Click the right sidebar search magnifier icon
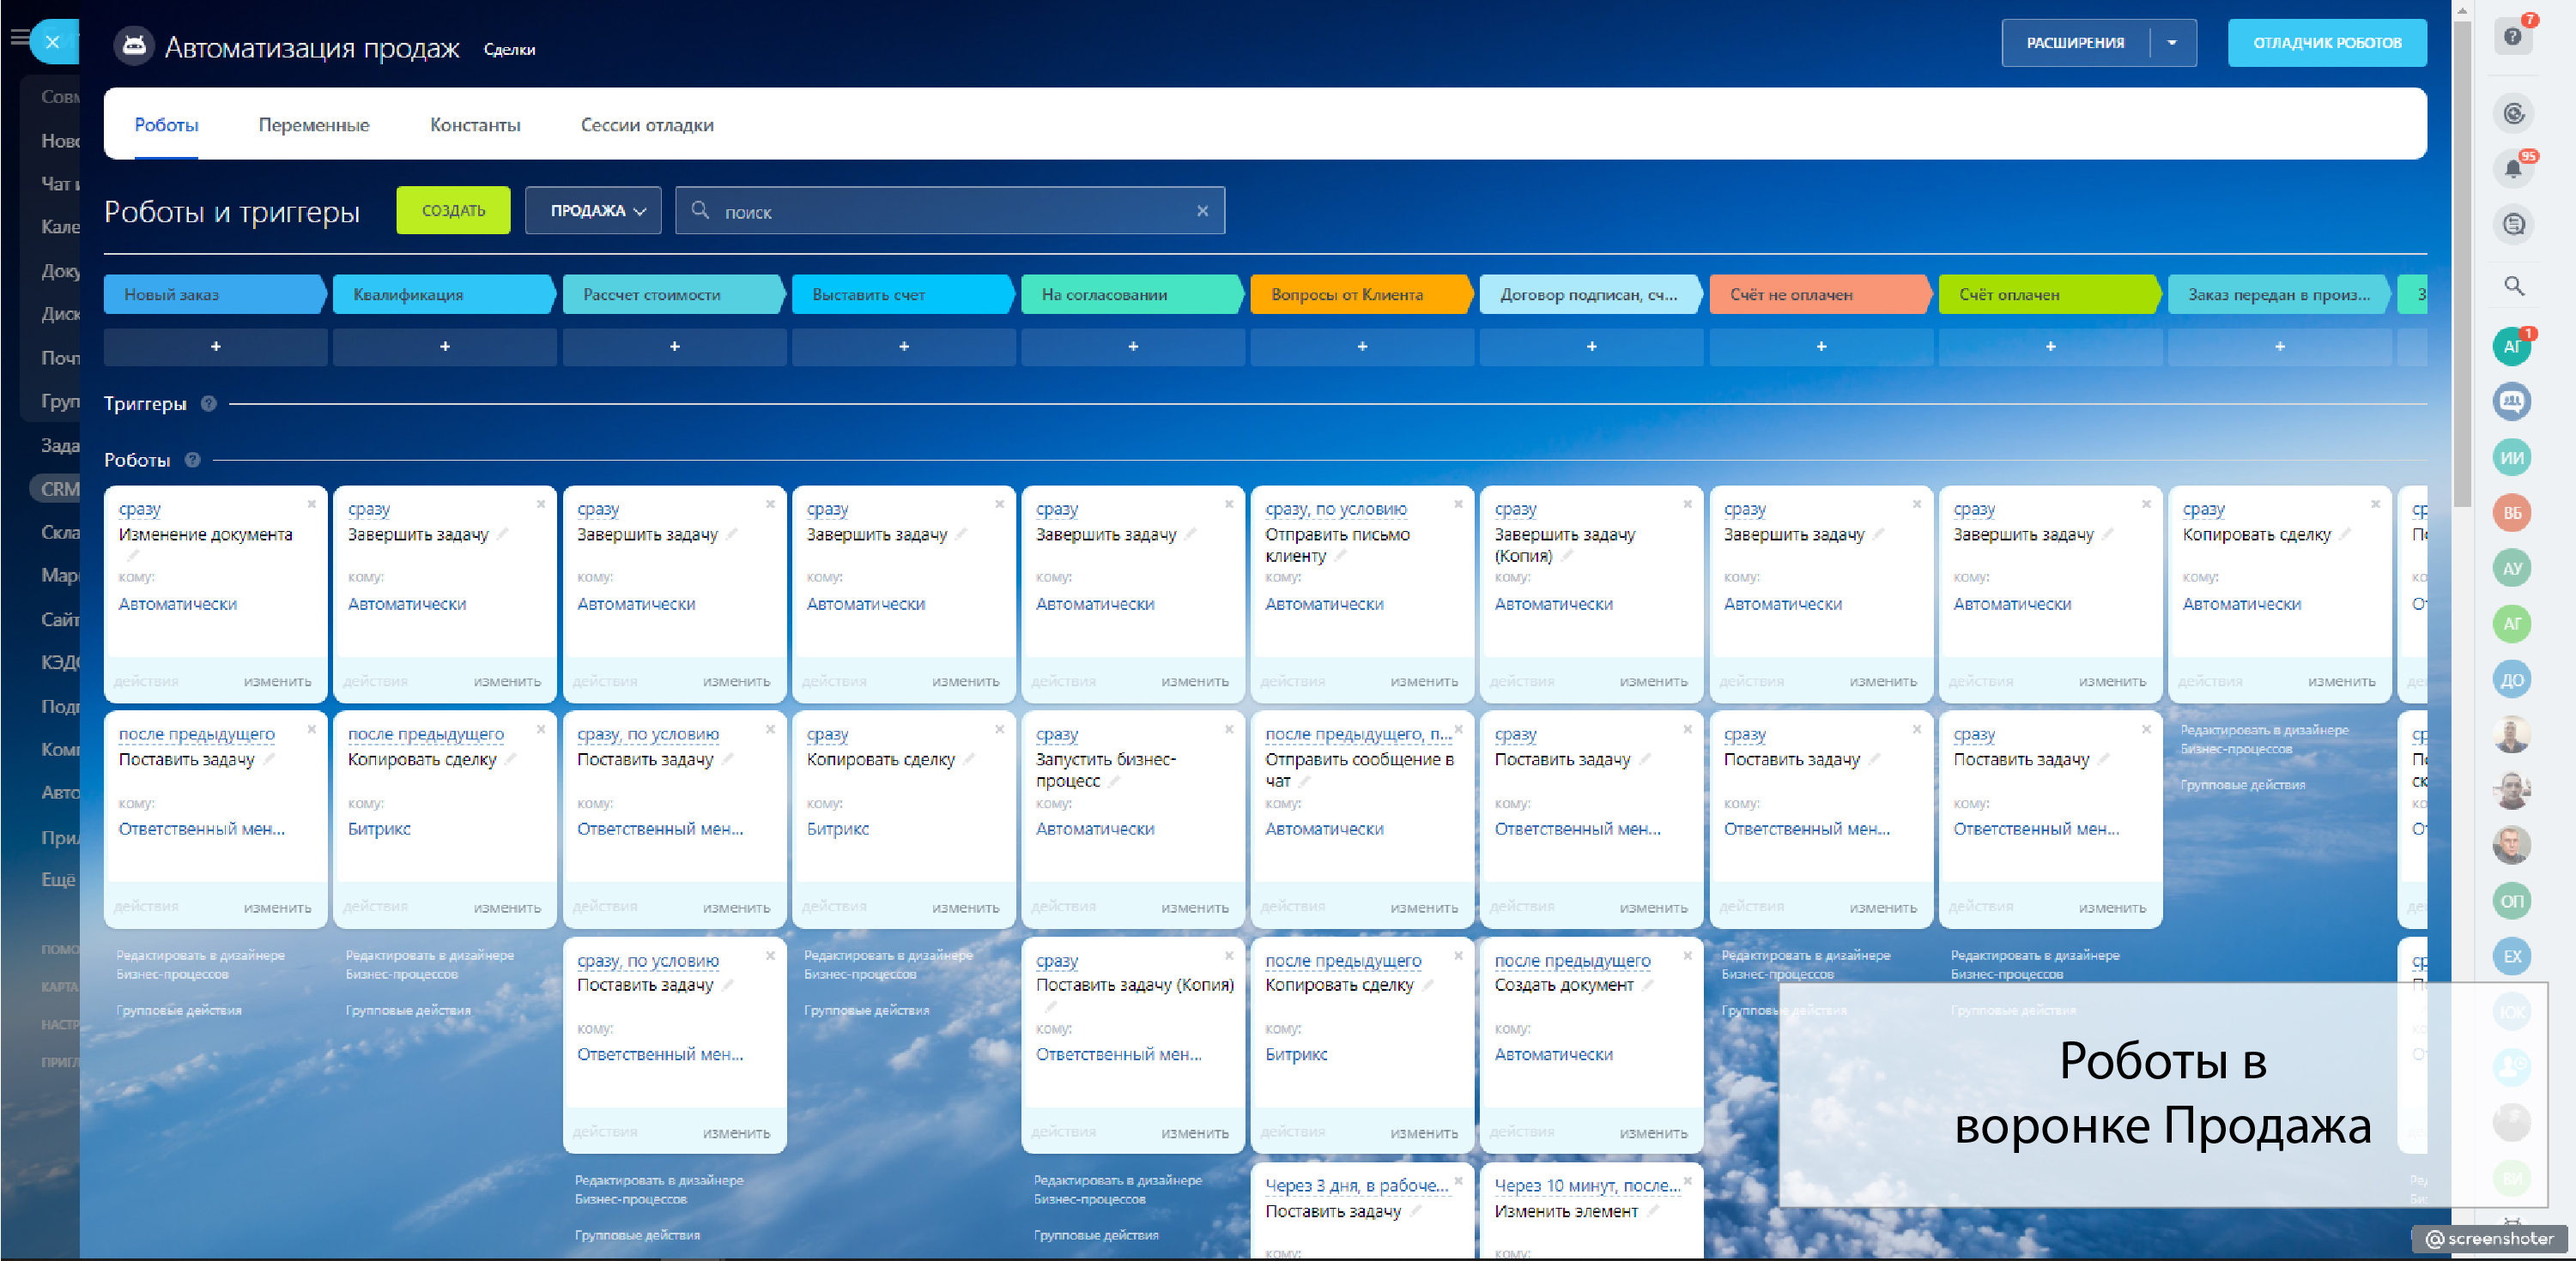2576x1261 pixels. [x=2513, y=287]
